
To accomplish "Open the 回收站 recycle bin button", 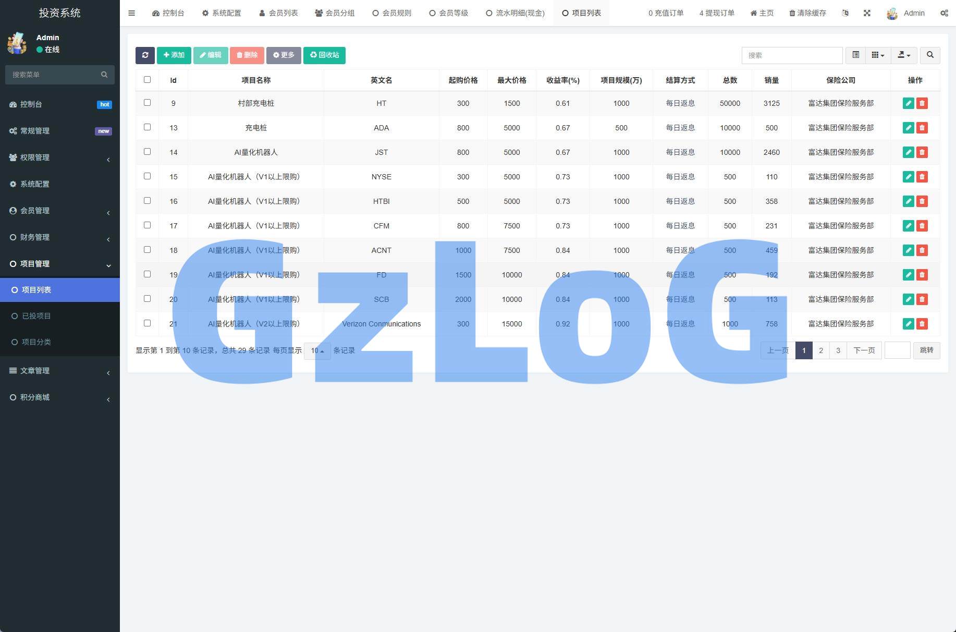I will 324,55.
